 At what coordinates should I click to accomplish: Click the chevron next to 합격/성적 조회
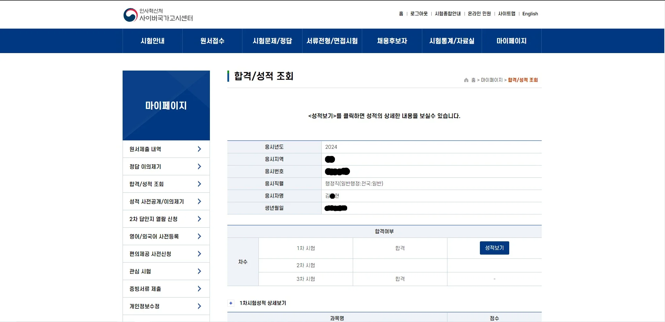tap(199, 184)
